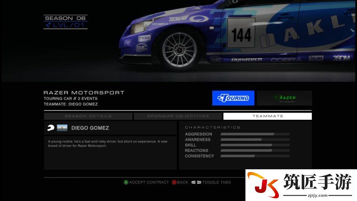This screenshot has width=357, height=201.
Task: Switch to the Season Details tab
Action: (88, 116)
